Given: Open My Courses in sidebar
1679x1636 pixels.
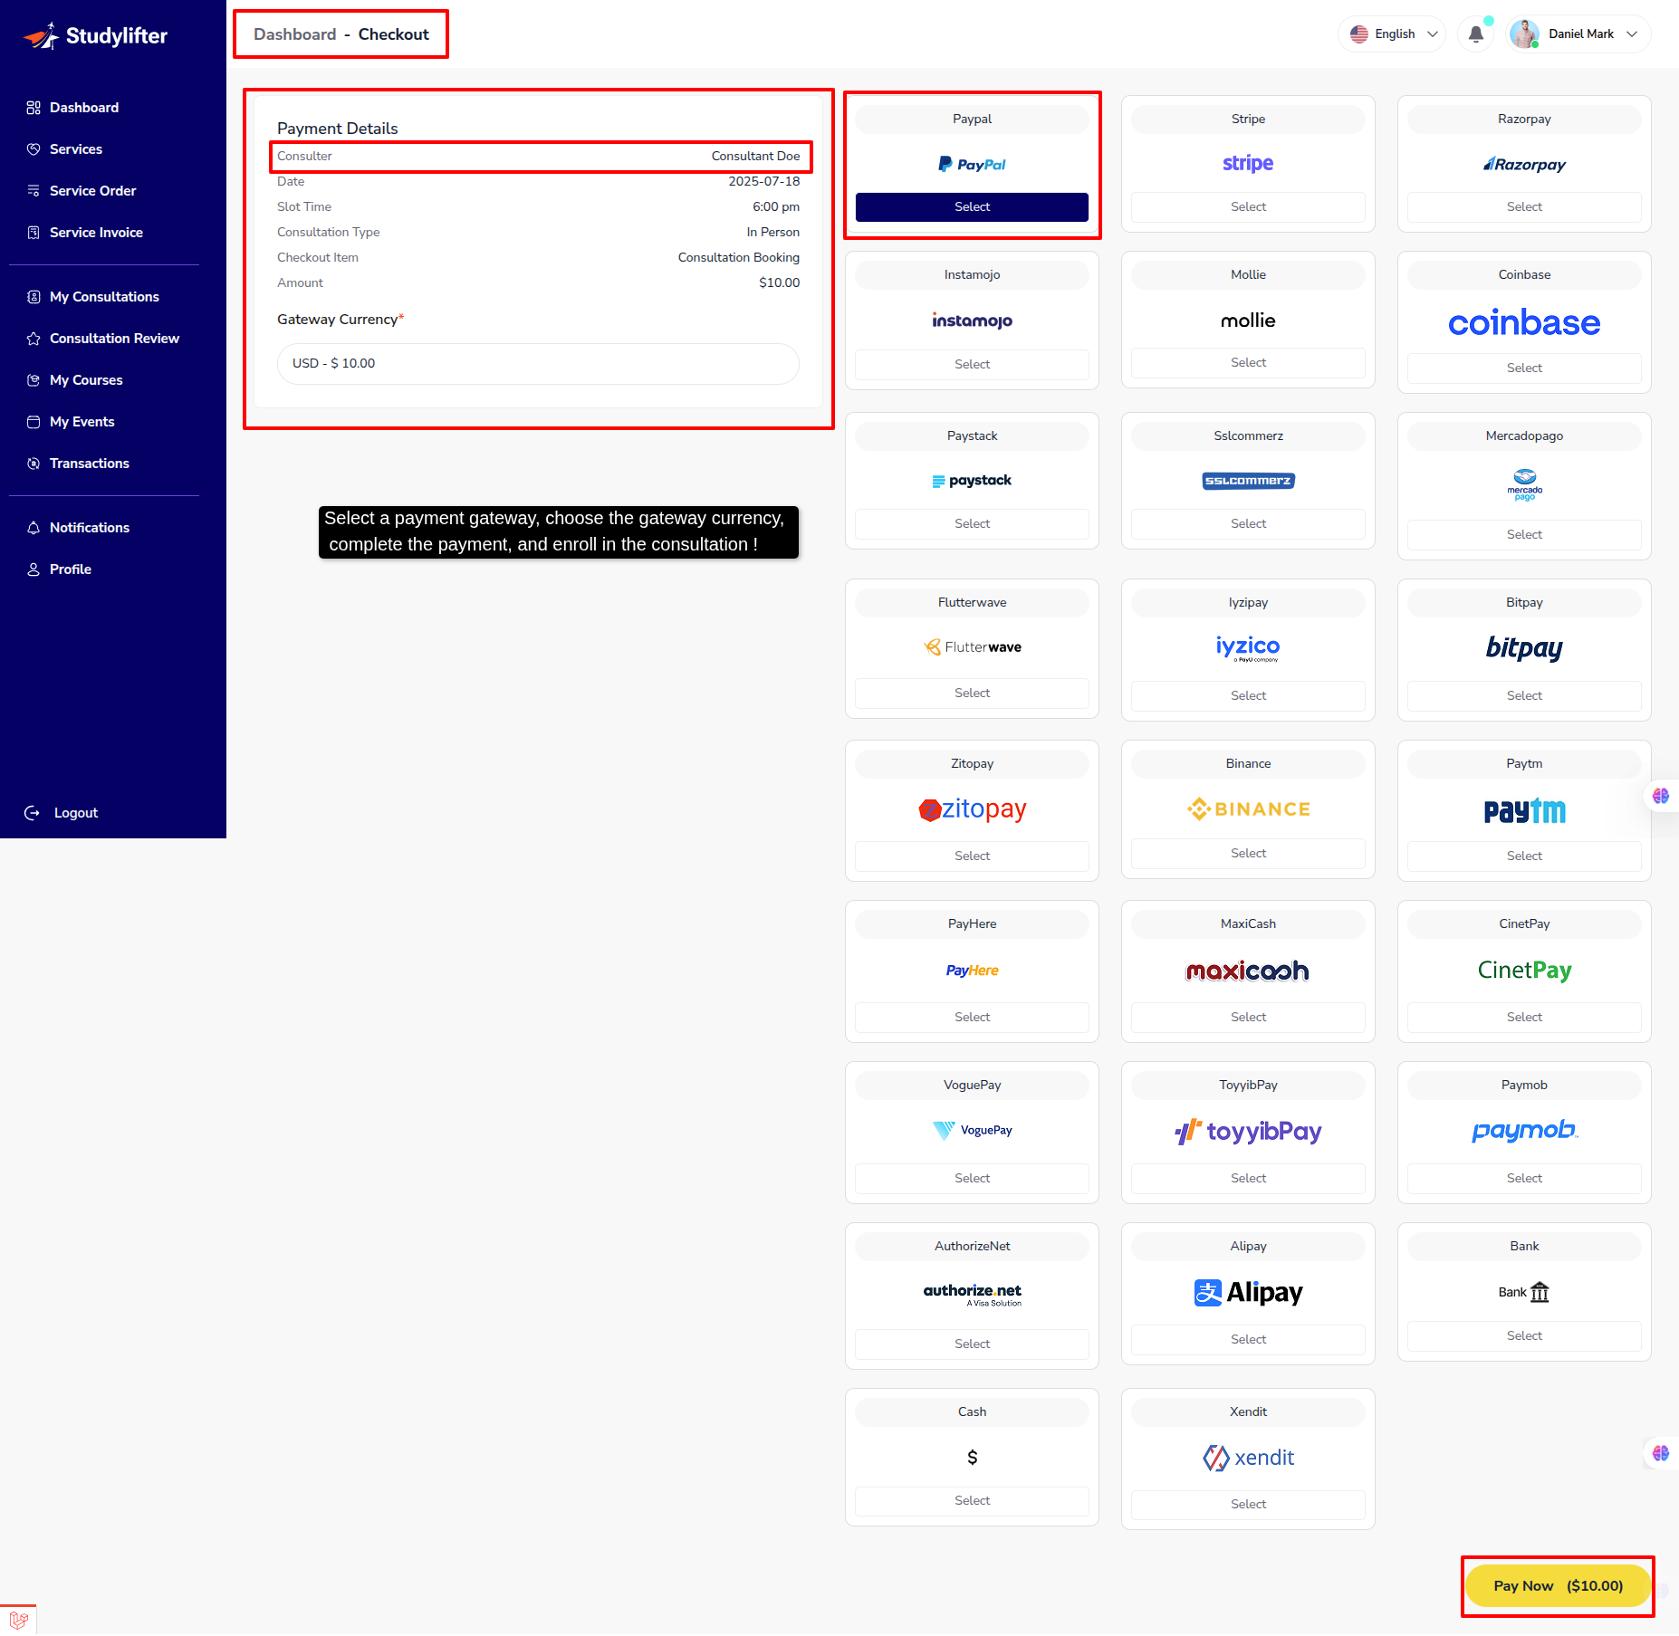Looking at the screenshot, I should tap(86, 380).
